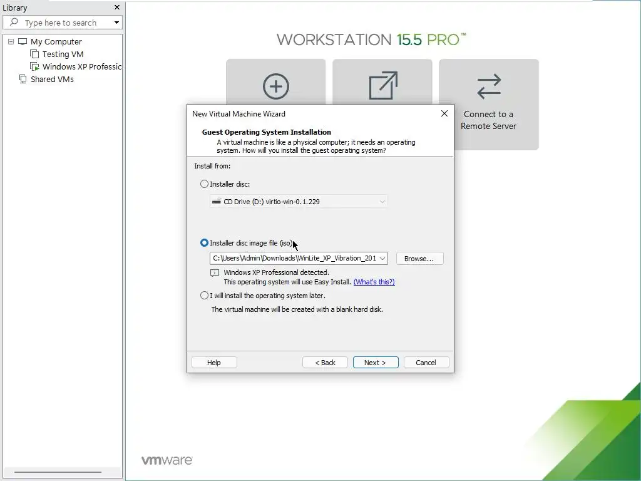The image size is (641, 481).
Task: Click the Shared VMs icon
Action: pos(23,79)
